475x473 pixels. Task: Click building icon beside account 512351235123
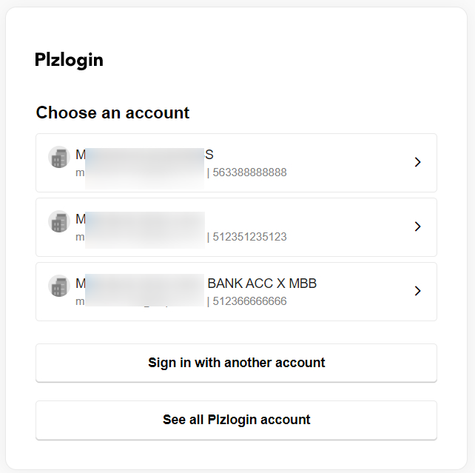[59, 221]
